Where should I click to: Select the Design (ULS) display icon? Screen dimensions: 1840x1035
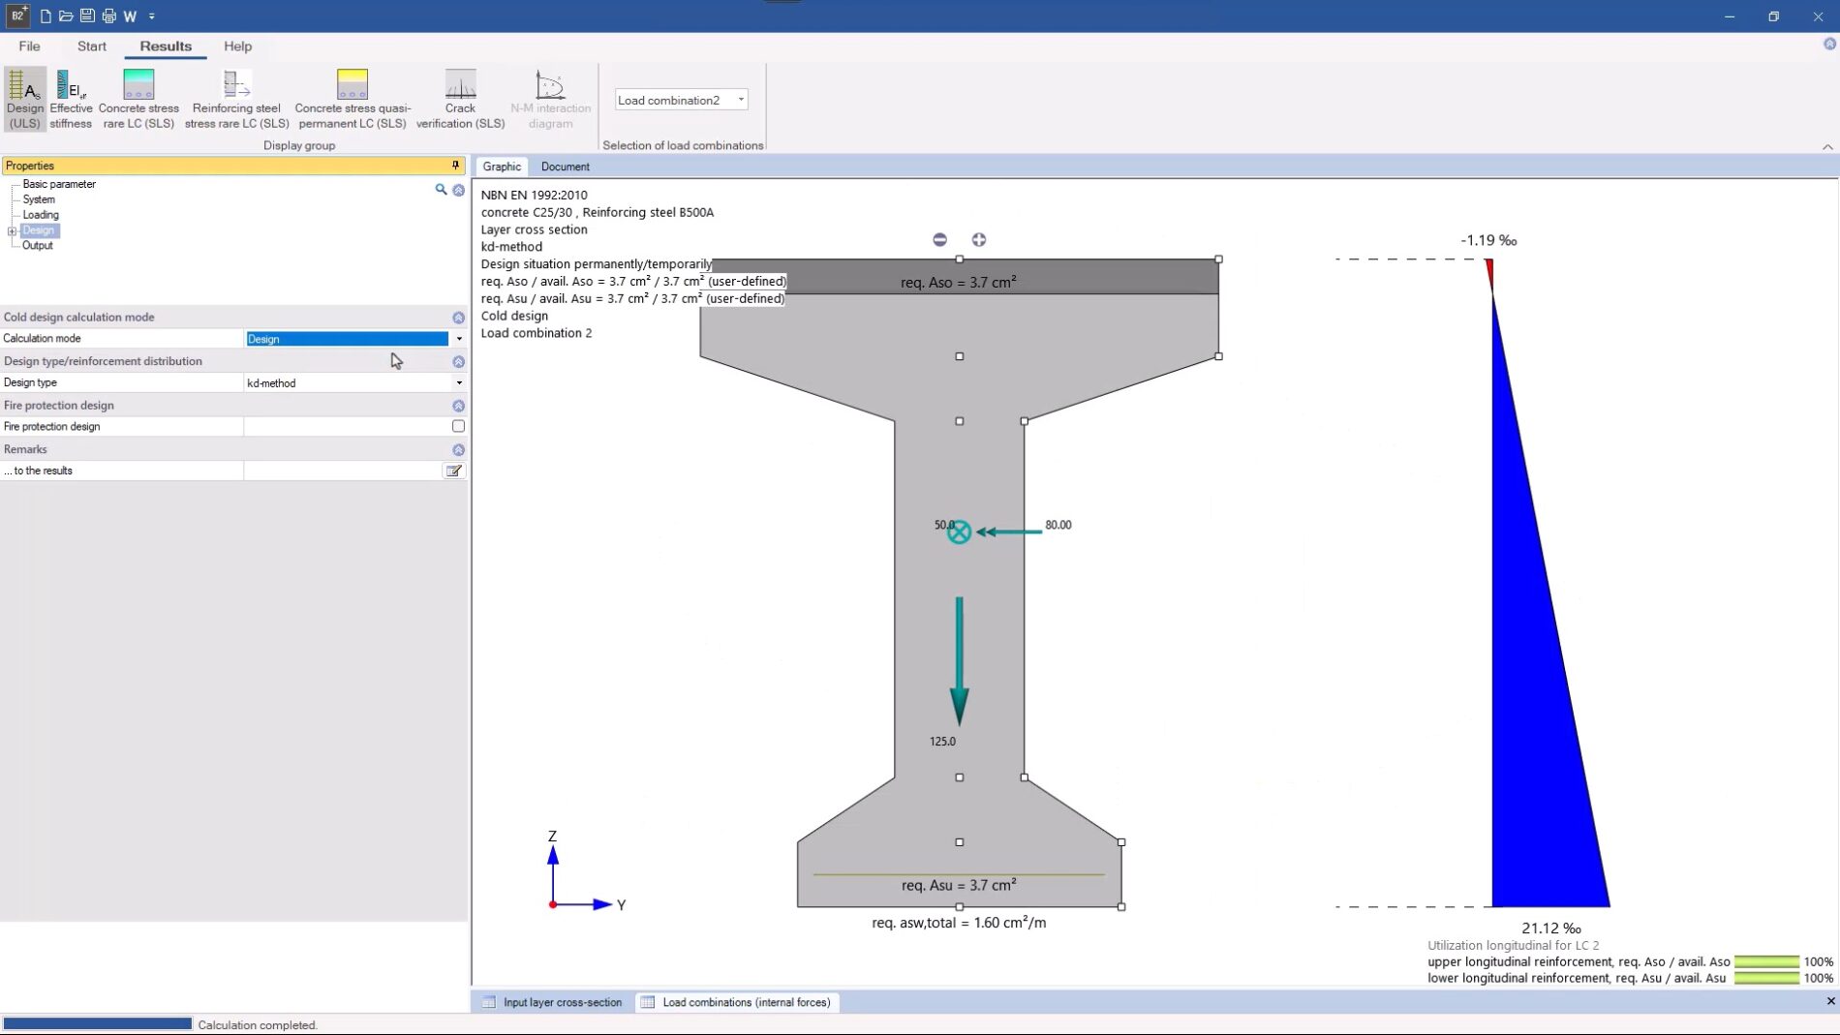[25, 98]
